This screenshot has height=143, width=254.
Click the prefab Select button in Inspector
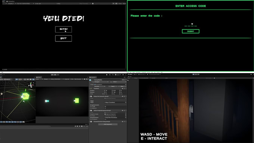click(113, 86)
